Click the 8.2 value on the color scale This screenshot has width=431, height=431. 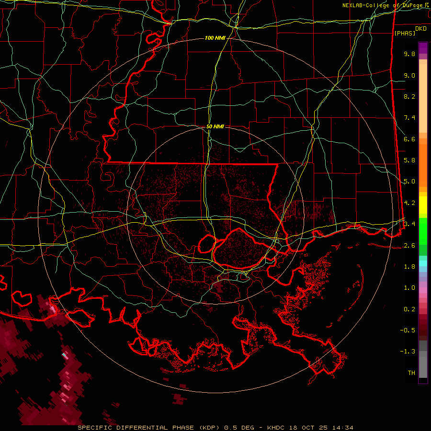(409, 96)
